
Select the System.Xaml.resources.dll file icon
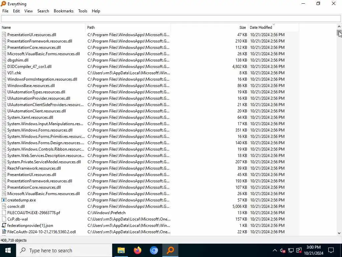click(4, 117)
